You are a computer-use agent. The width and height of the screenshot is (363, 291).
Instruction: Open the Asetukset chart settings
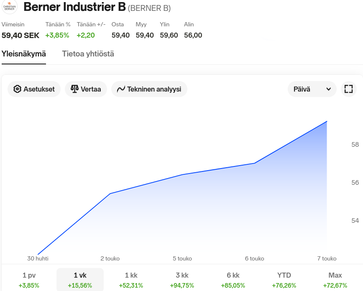(x=34, y=89)
